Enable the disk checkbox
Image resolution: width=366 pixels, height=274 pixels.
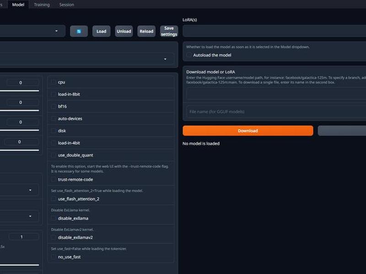click(x=54, y=131)
